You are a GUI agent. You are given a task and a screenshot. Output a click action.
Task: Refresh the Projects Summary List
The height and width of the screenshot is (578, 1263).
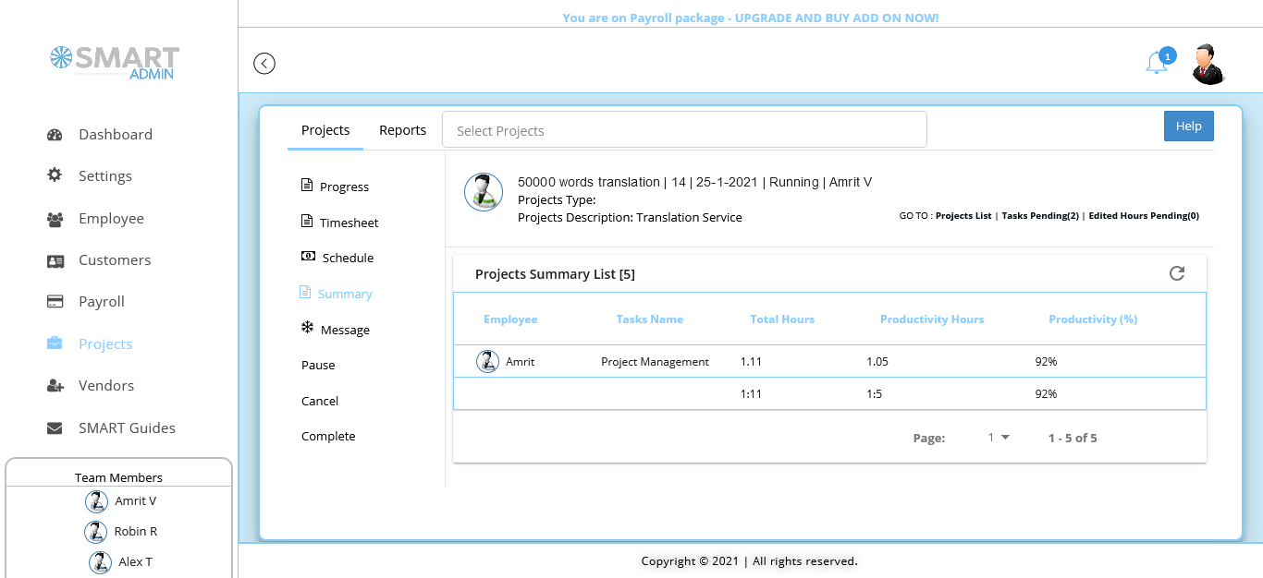1176,273
